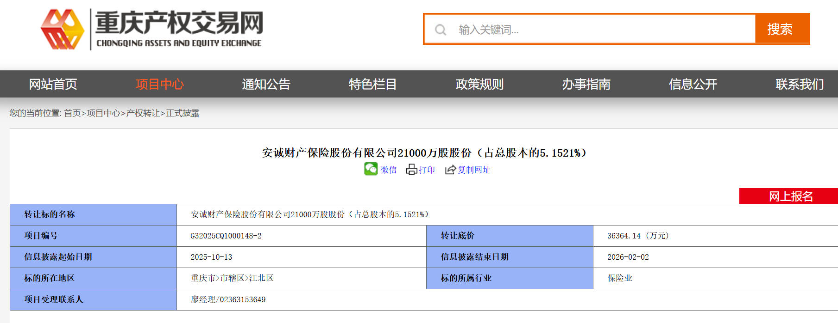Click the green WeChat share icon
This screenshot has width=838, height=323.
coord(371,169)
